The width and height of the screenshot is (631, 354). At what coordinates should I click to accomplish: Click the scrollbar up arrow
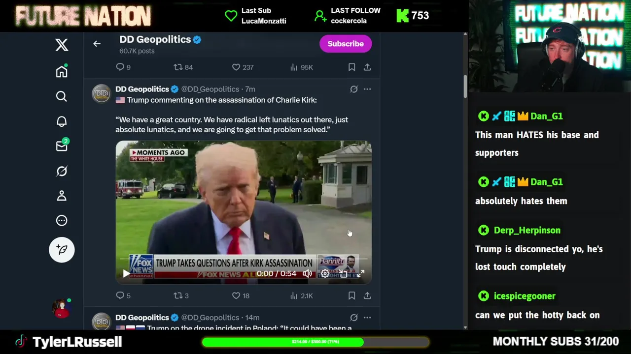coord(465,35)
